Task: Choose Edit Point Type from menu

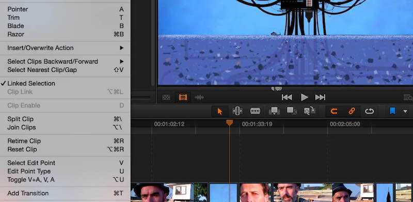Action: pyautogui.click(x=65, y=172)
